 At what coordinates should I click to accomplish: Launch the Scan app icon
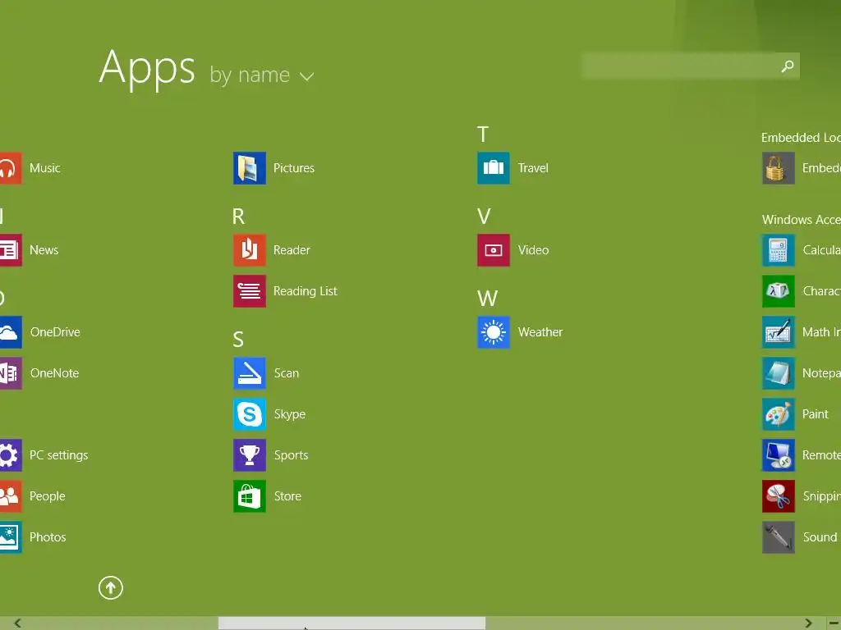[x=250, y=373]
